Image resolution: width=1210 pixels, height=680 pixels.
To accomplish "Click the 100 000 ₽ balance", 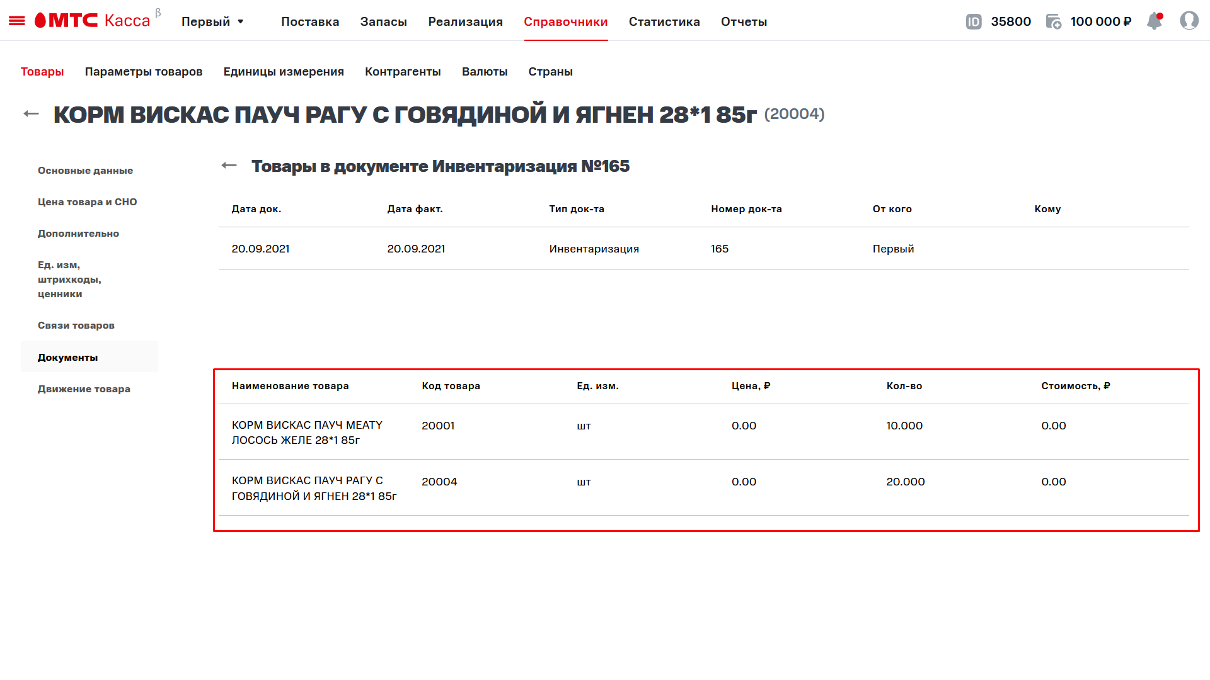I will [1101, 21].
